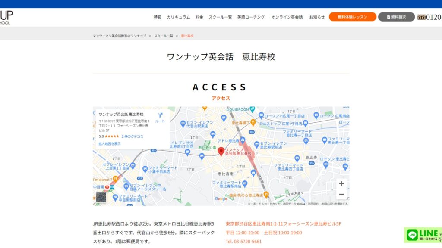Open 料金 menu item
442x248 pixels.
[x=199, y=17]
